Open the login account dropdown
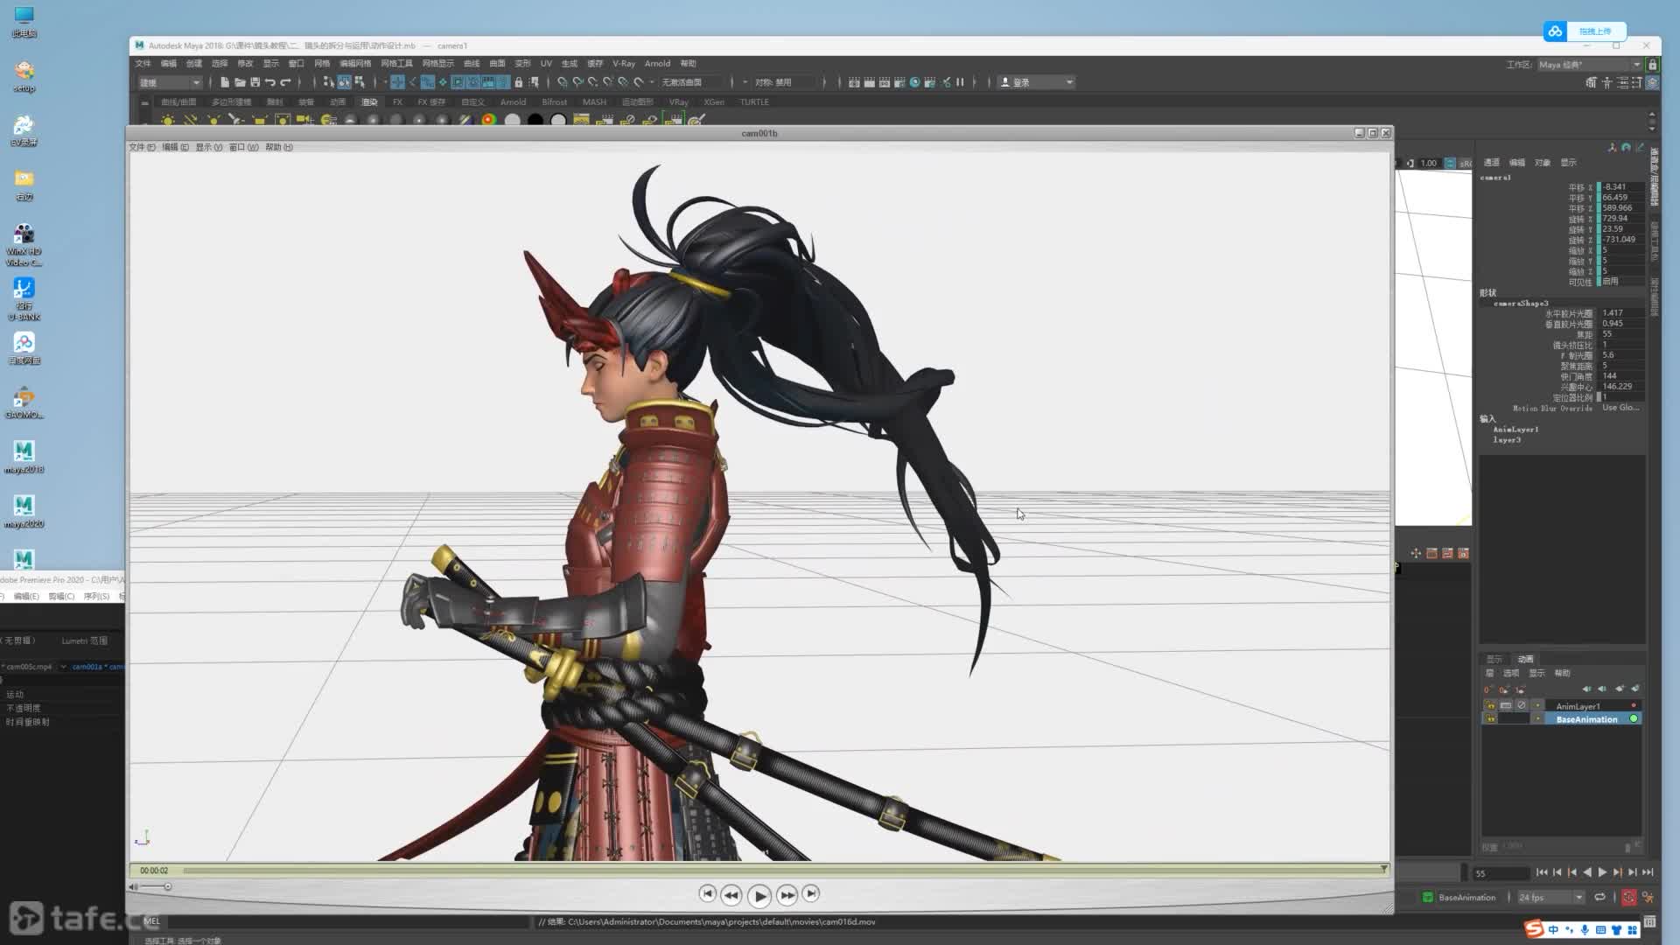1680x945 pixels. (1037, 82)
